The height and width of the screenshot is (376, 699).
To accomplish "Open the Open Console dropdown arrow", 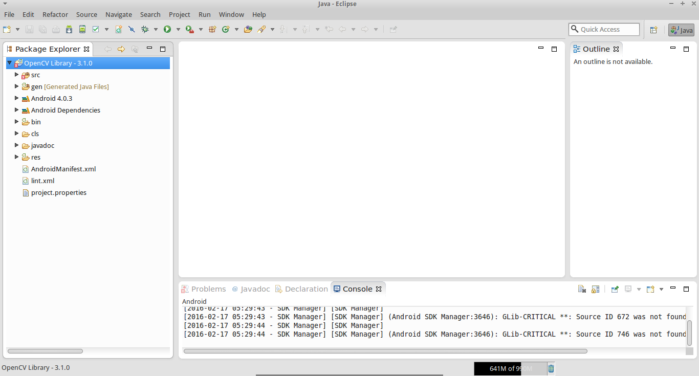I will point(661,289).
